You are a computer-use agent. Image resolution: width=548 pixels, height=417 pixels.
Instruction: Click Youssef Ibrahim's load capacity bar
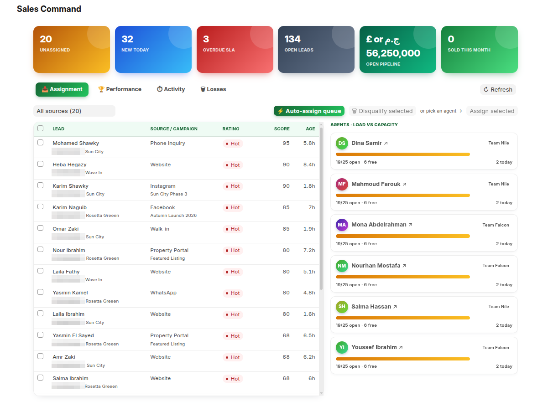tap(403, 359)
